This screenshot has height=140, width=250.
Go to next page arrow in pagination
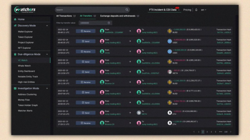click(x=230, y=132)
